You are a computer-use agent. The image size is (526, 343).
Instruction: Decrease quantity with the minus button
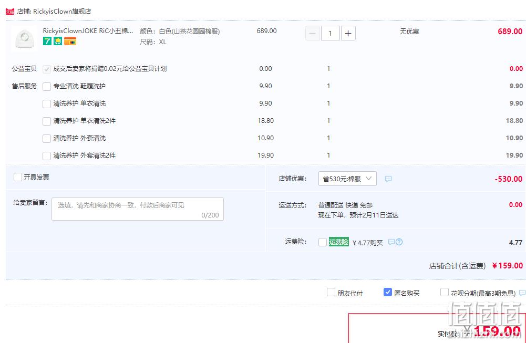pos(312,33)
